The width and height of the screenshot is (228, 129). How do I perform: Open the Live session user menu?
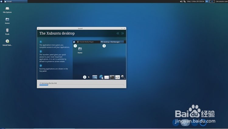pos(221,2)
